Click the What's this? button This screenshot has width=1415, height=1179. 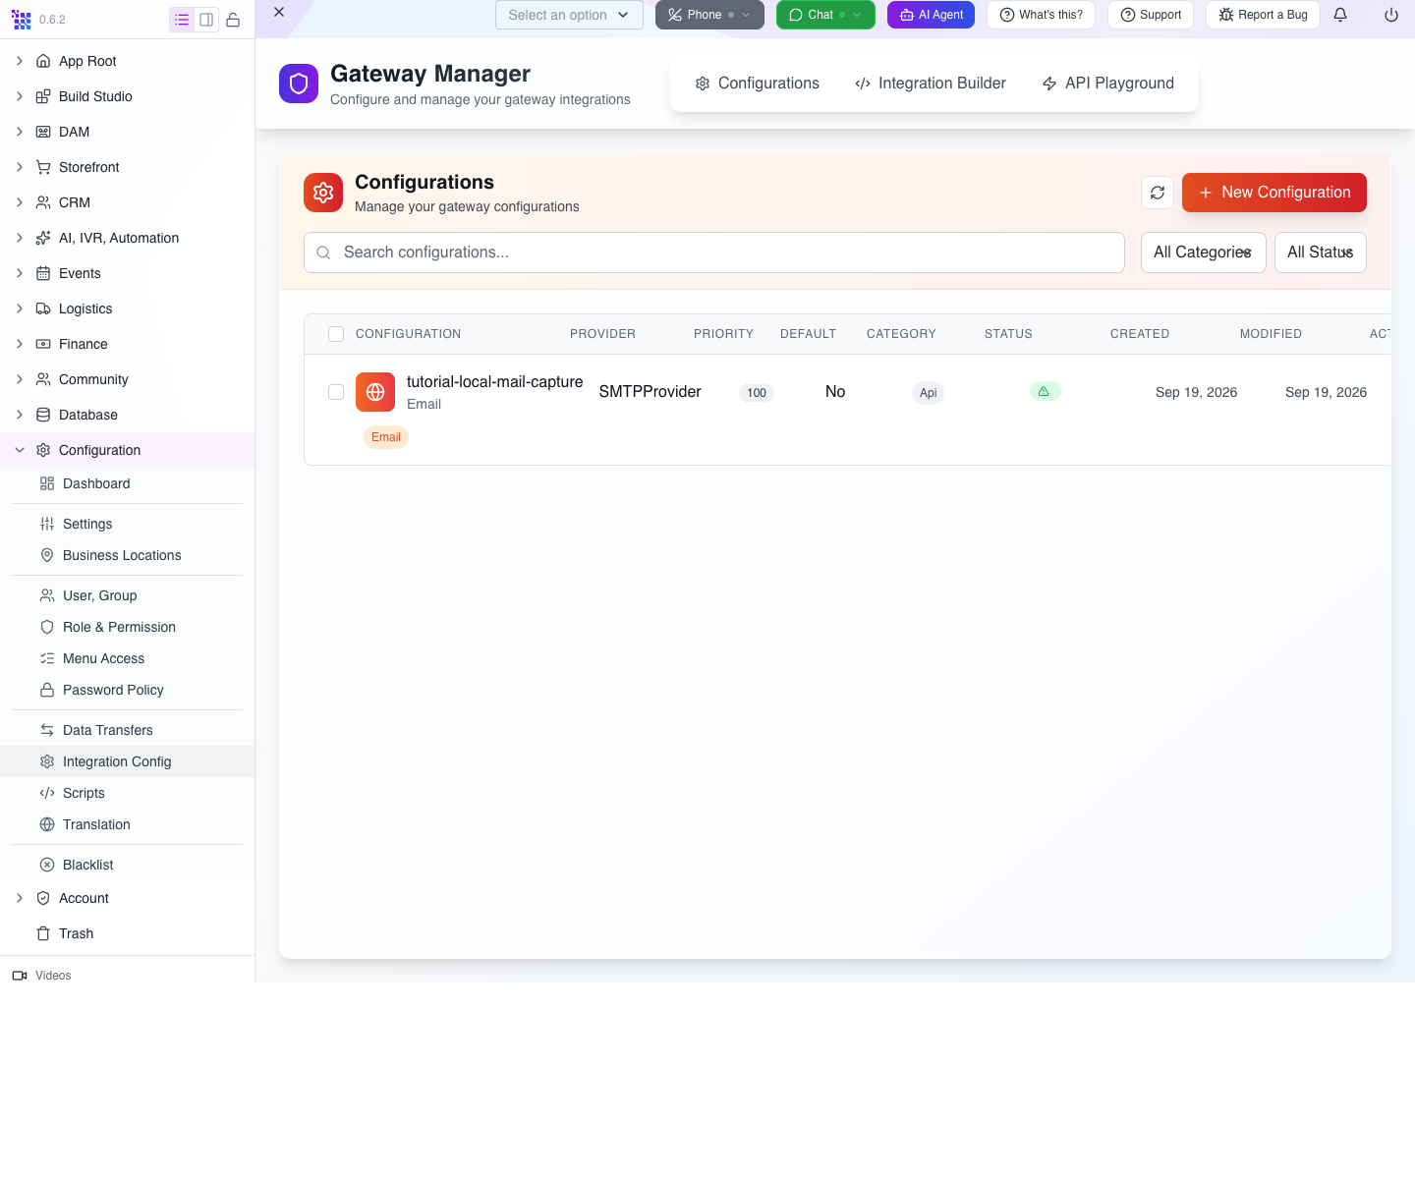[x=1041, y=15]
